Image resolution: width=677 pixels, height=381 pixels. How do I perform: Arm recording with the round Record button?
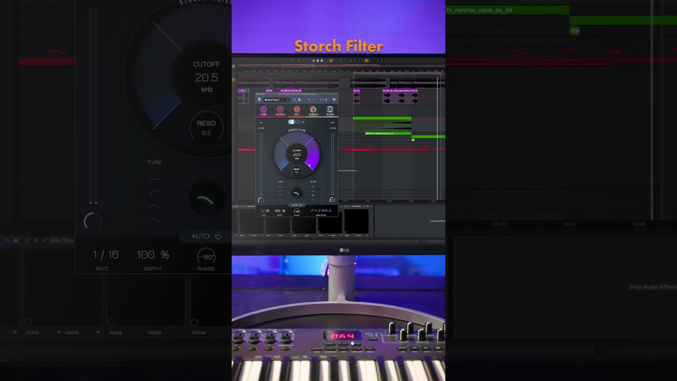pos(321,61)
